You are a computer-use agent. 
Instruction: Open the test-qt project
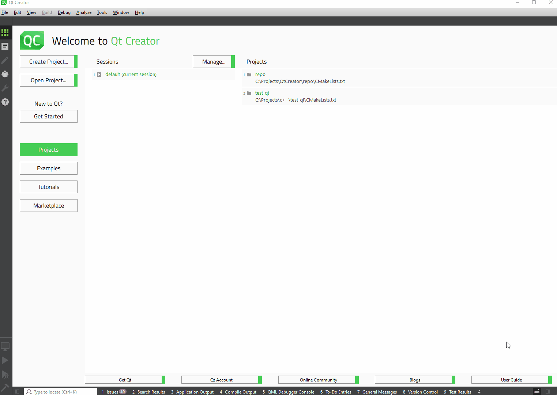click(262, 93)
